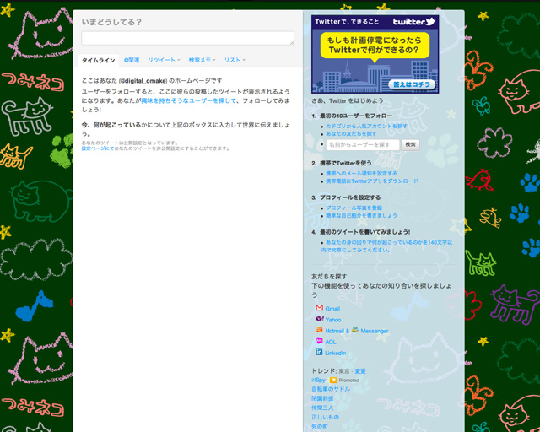Click the Yahoo text link

click(x=333, y=320)
